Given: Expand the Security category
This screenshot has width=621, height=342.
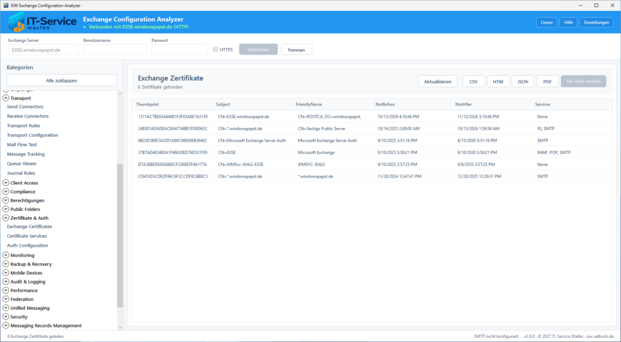Looking at the screenshot, I should (x=6, y=317).
